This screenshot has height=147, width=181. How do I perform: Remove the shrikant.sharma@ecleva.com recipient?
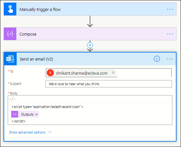(113, 73)
